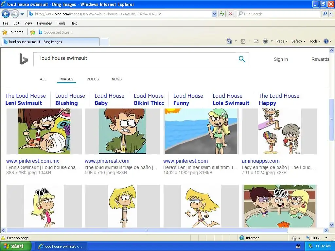Select the IMAGES tab
The width and height of the screenshot is (335, 251).
66,79
